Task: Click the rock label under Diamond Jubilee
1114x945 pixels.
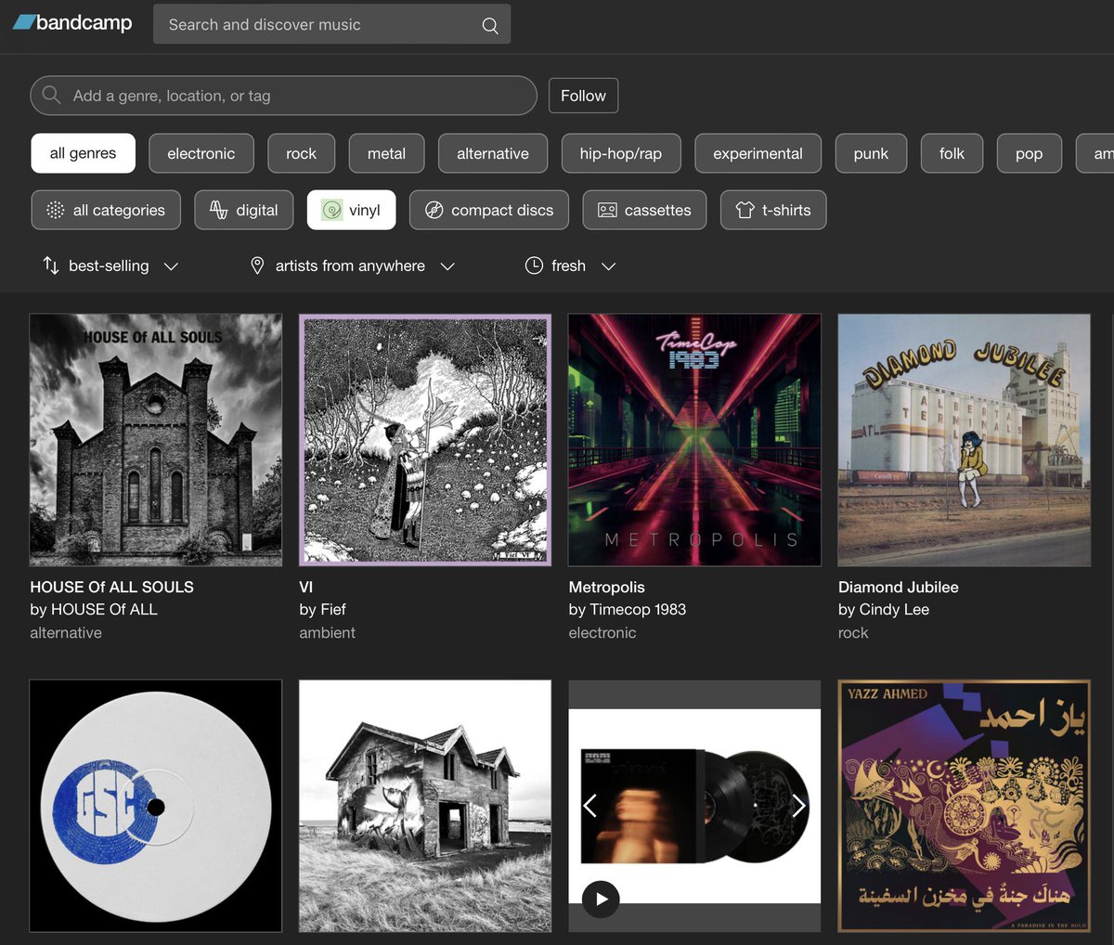Action: point(852,632)
